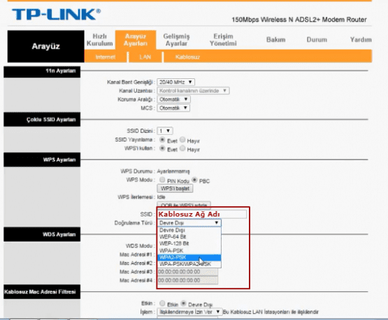Image resolution: width=388 pixels, height=320 pixels.
Task: Choose WPA2-PSK authentication option
Action: click(x=189, y=257)
